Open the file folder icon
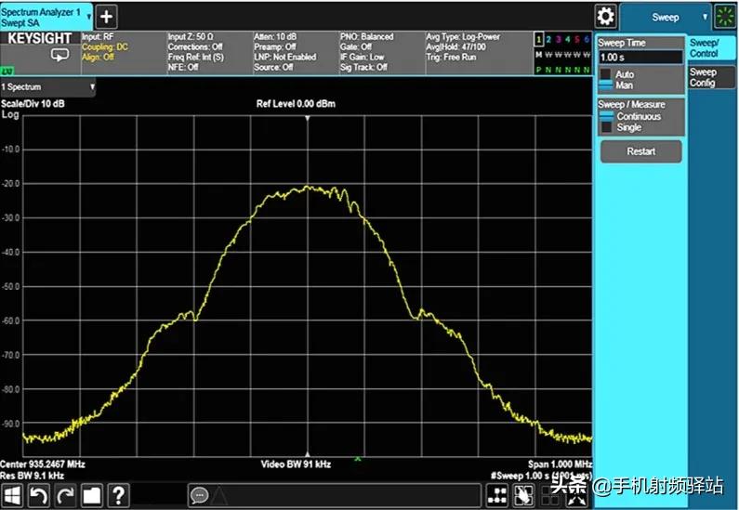 click(x=91, y=494)
